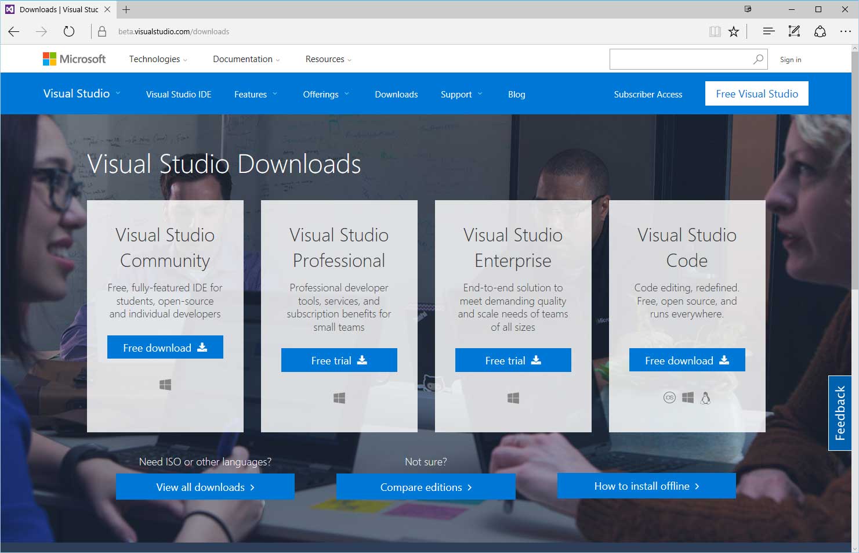
Task: Expand the Resources dropdown
Action: tap(328, 59)
